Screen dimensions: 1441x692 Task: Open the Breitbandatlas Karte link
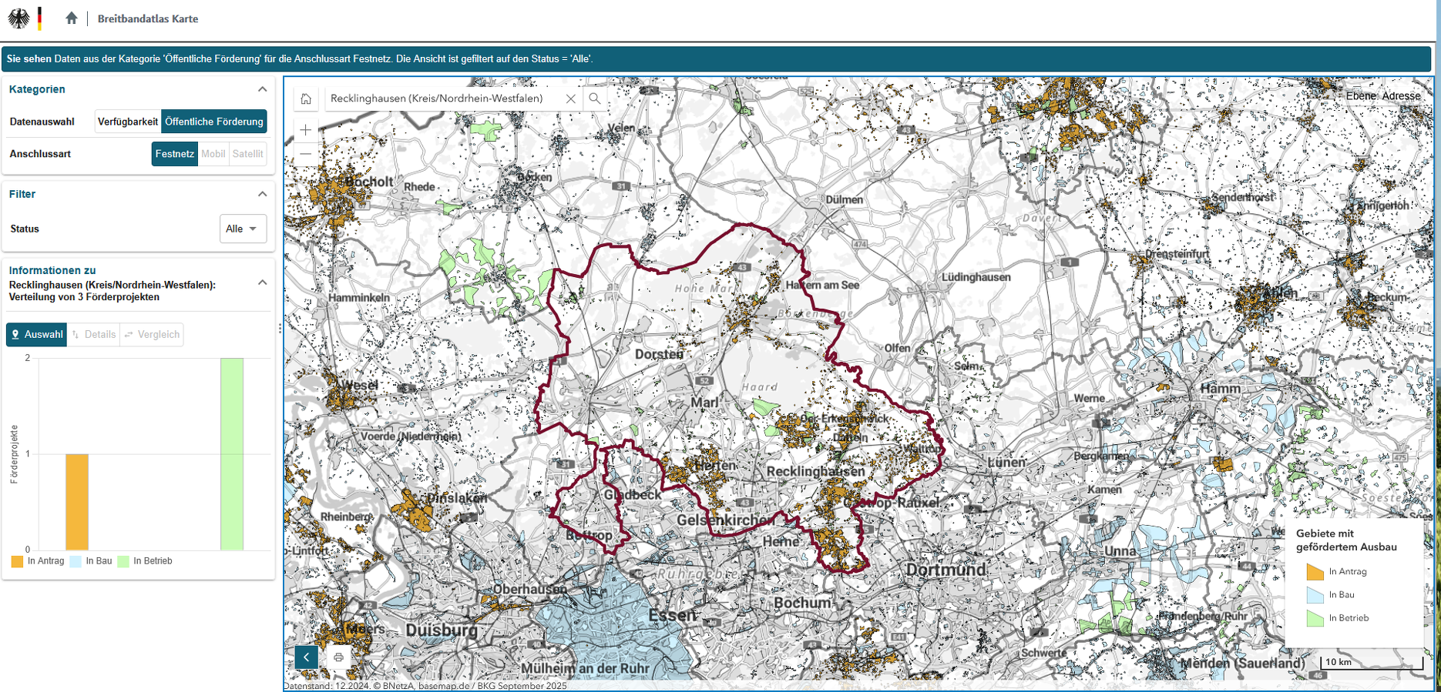tap(147, 18)
